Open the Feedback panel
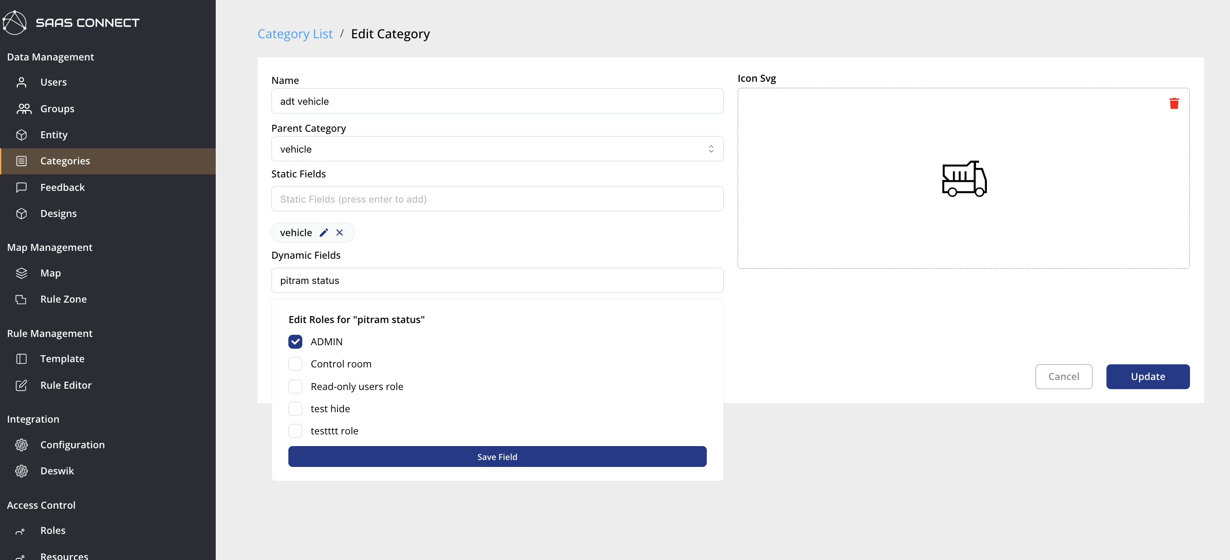This screenshot has width=1230, height=560. pyautogui.click(x=63, y=187)
